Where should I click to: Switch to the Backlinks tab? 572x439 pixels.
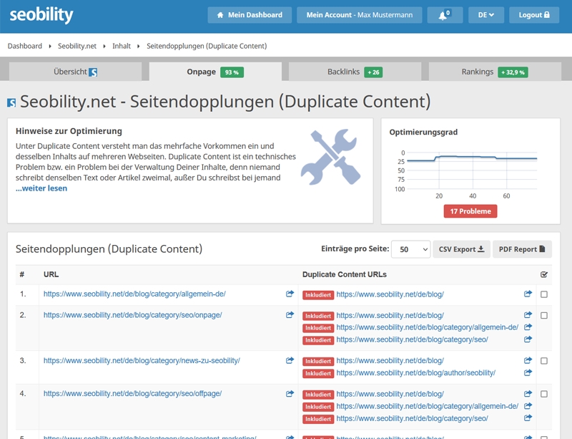click(x=355, y=72)
